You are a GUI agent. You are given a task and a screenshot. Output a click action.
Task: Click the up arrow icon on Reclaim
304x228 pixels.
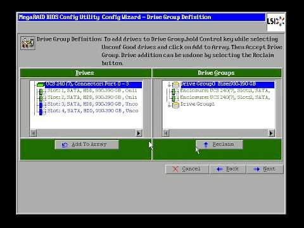pos(206,144)
